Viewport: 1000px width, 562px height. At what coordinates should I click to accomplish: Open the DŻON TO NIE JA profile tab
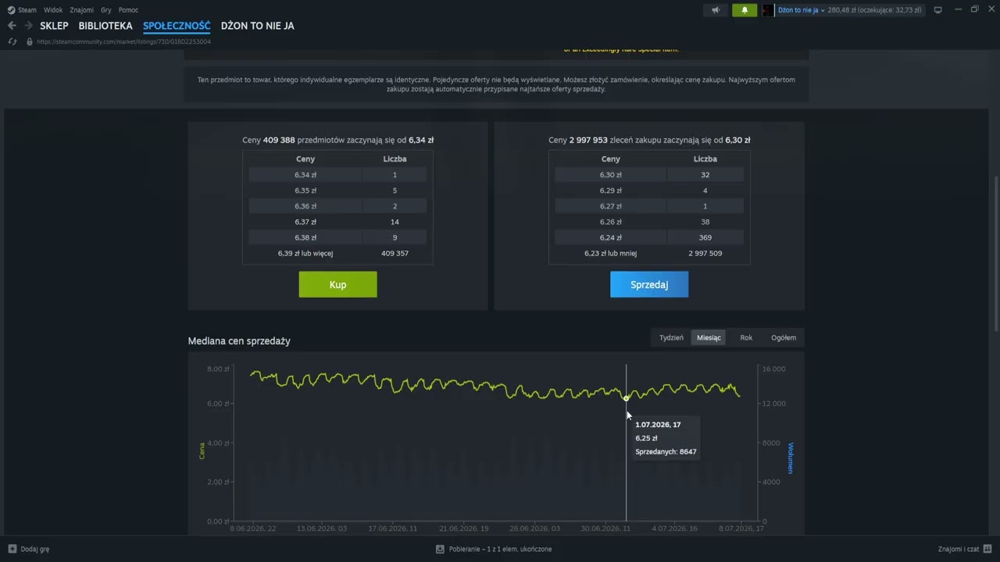[258, 26]
